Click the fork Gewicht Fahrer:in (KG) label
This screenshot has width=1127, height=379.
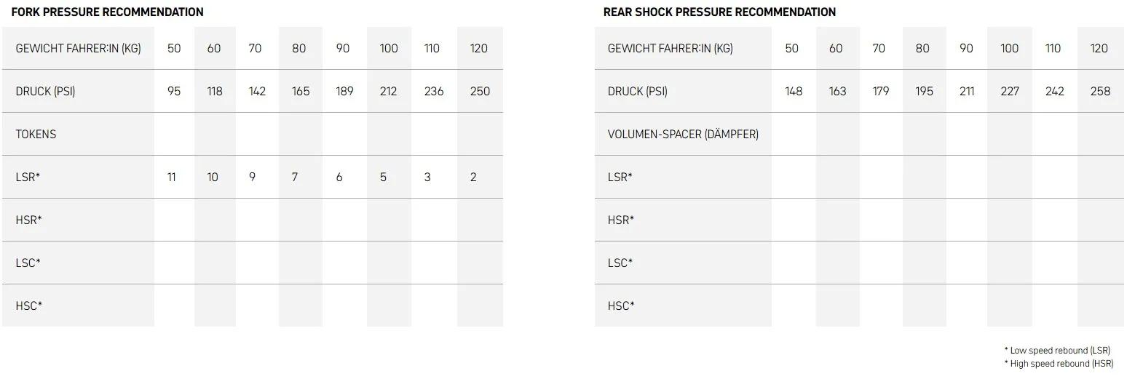(78, 48)
